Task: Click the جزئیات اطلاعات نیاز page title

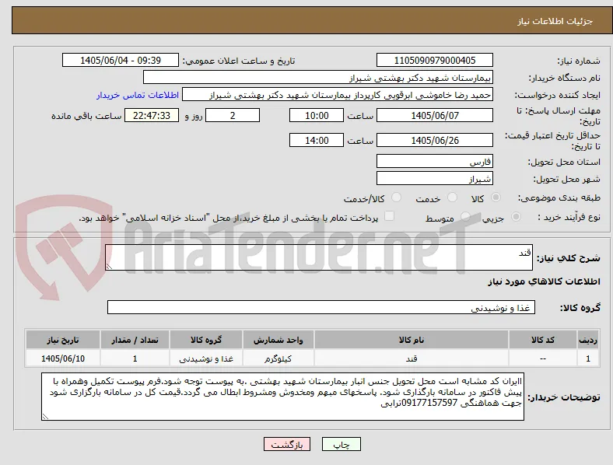Action: 555,21
